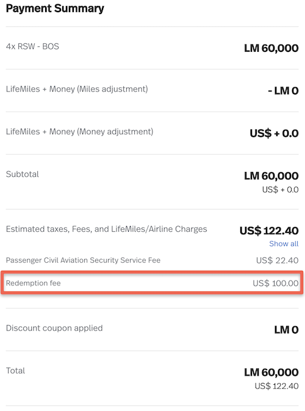The width and height of the screenshot is (305, 411).
Task: Click the Redemption fee amount US$ 100.00
Action: (275, 283)
